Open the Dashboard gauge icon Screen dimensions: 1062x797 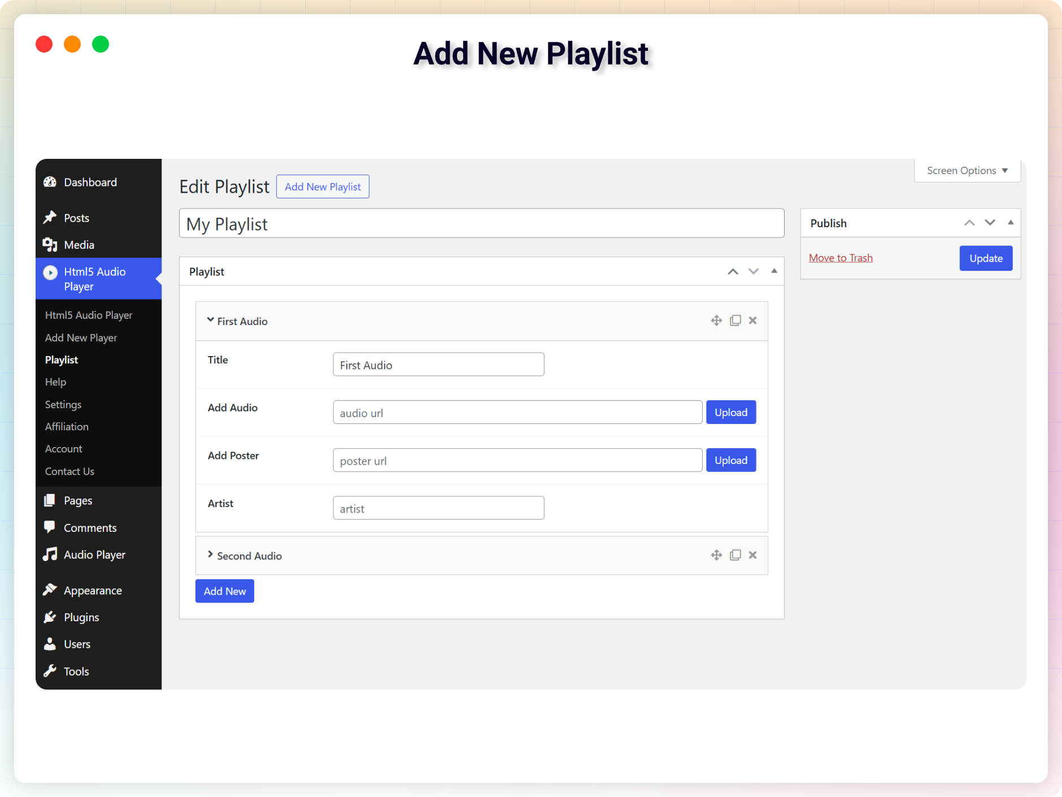[50, 182]
